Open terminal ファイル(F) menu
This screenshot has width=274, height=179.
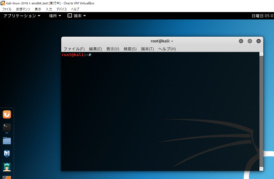coord(74,49)
